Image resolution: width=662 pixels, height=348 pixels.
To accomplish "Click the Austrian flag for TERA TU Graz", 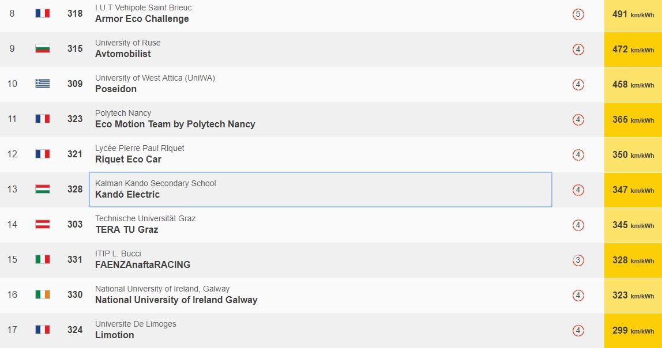I will (x=43, y=224).
